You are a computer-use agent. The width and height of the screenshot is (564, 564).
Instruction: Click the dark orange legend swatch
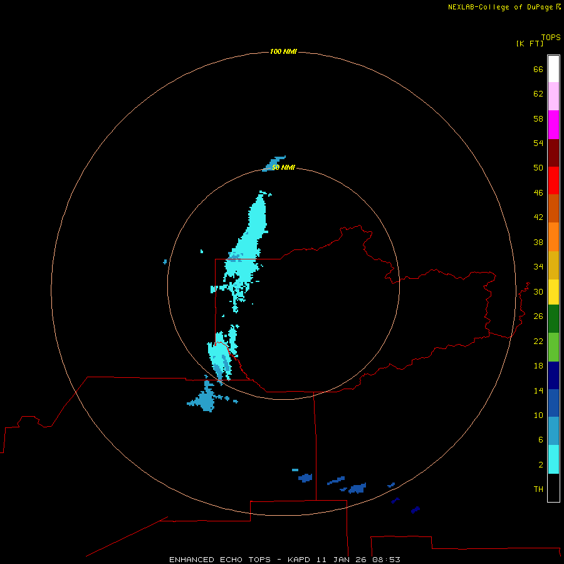(553, 208)
